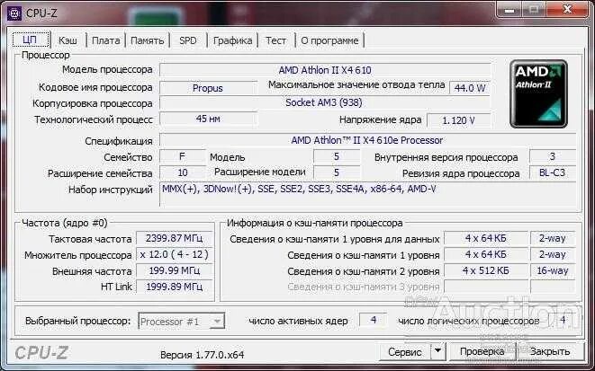Click the L1 data cache 2-way value
Screen dimensions: 595x371
(x=553, y=238)
